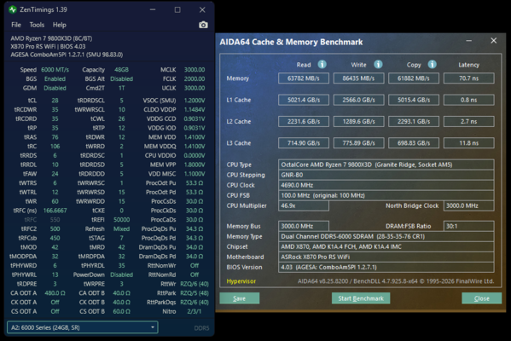Open the File menu in ZenTimings
The image size is (511, 341).
click(x=16, y=25)
